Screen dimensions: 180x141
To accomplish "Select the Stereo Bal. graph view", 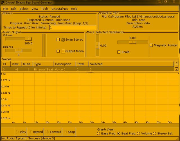I will click(x=154, y=133).
